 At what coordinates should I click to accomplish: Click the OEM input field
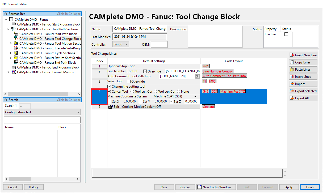click(159, 44)
